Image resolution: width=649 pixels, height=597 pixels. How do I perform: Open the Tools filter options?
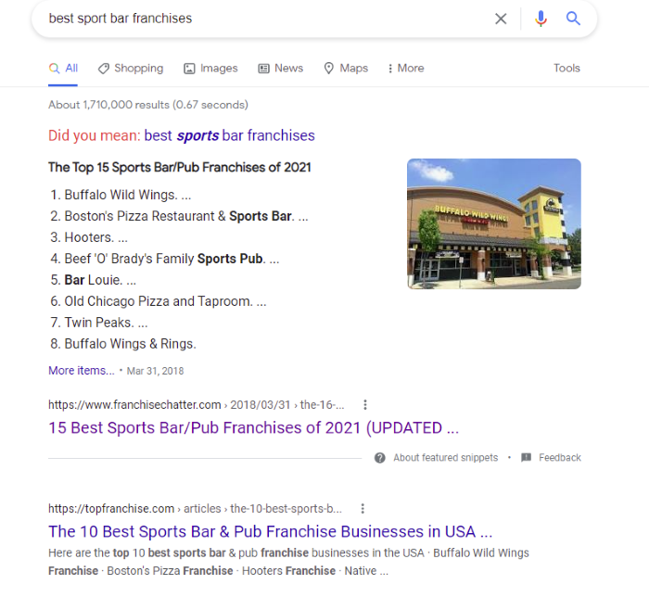(x=566, y=69)
